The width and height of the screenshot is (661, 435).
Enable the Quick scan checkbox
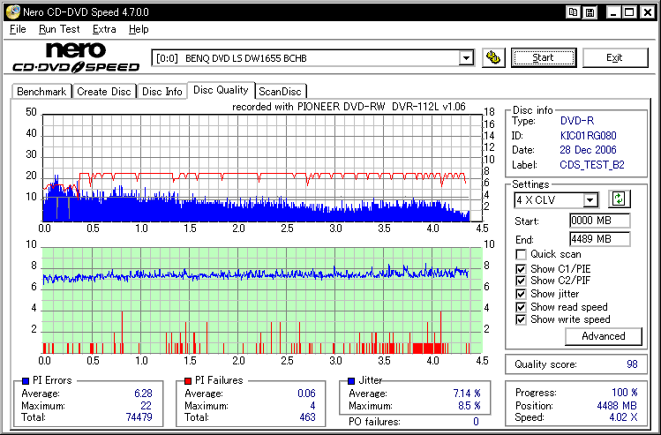(x=521, y=255)
